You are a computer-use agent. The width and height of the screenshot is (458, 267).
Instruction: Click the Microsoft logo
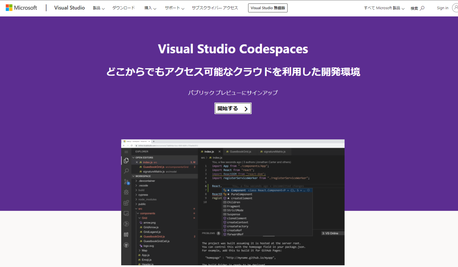21,8
